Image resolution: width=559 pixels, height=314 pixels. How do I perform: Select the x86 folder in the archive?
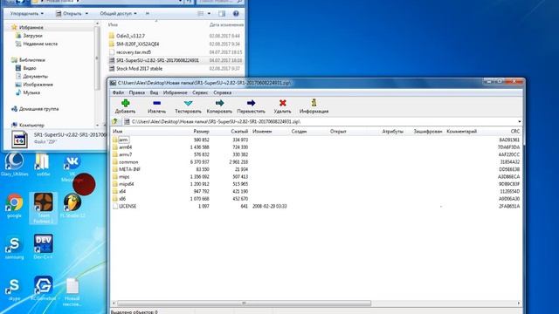pos(122,199)
